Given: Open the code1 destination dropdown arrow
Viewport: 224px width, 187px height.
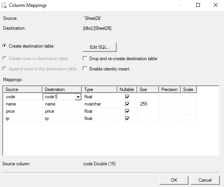Looking at the screenshot, I should point(78,97).
